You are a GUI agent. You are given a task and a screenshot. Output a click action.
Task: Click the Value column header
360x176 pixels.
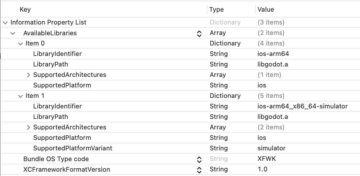(x=266, y=10)
